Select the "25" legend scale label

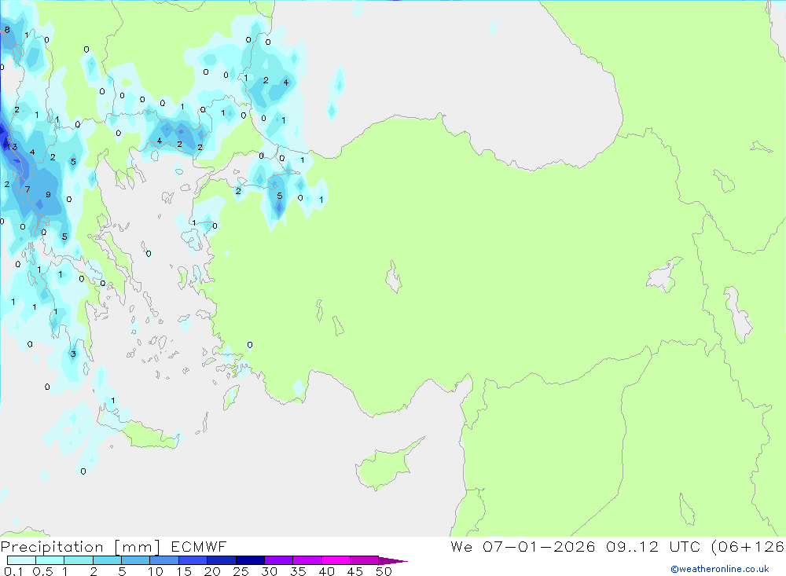241,571
